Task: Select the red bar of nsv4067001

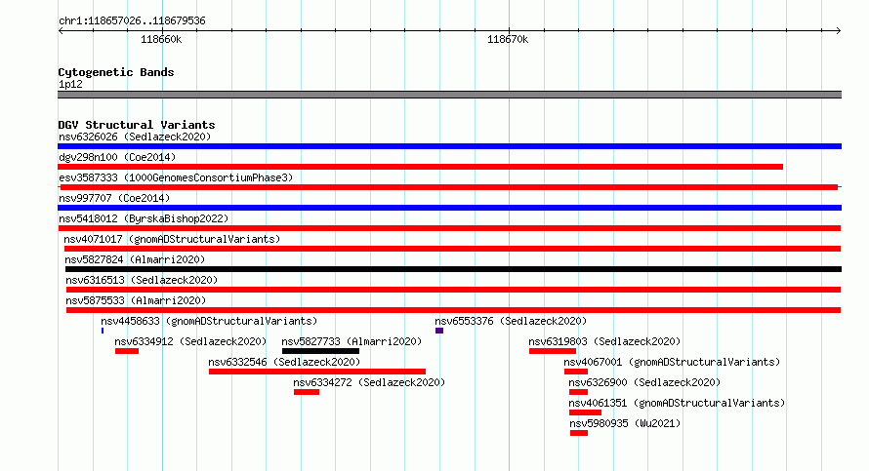Action: pos(576,372)
